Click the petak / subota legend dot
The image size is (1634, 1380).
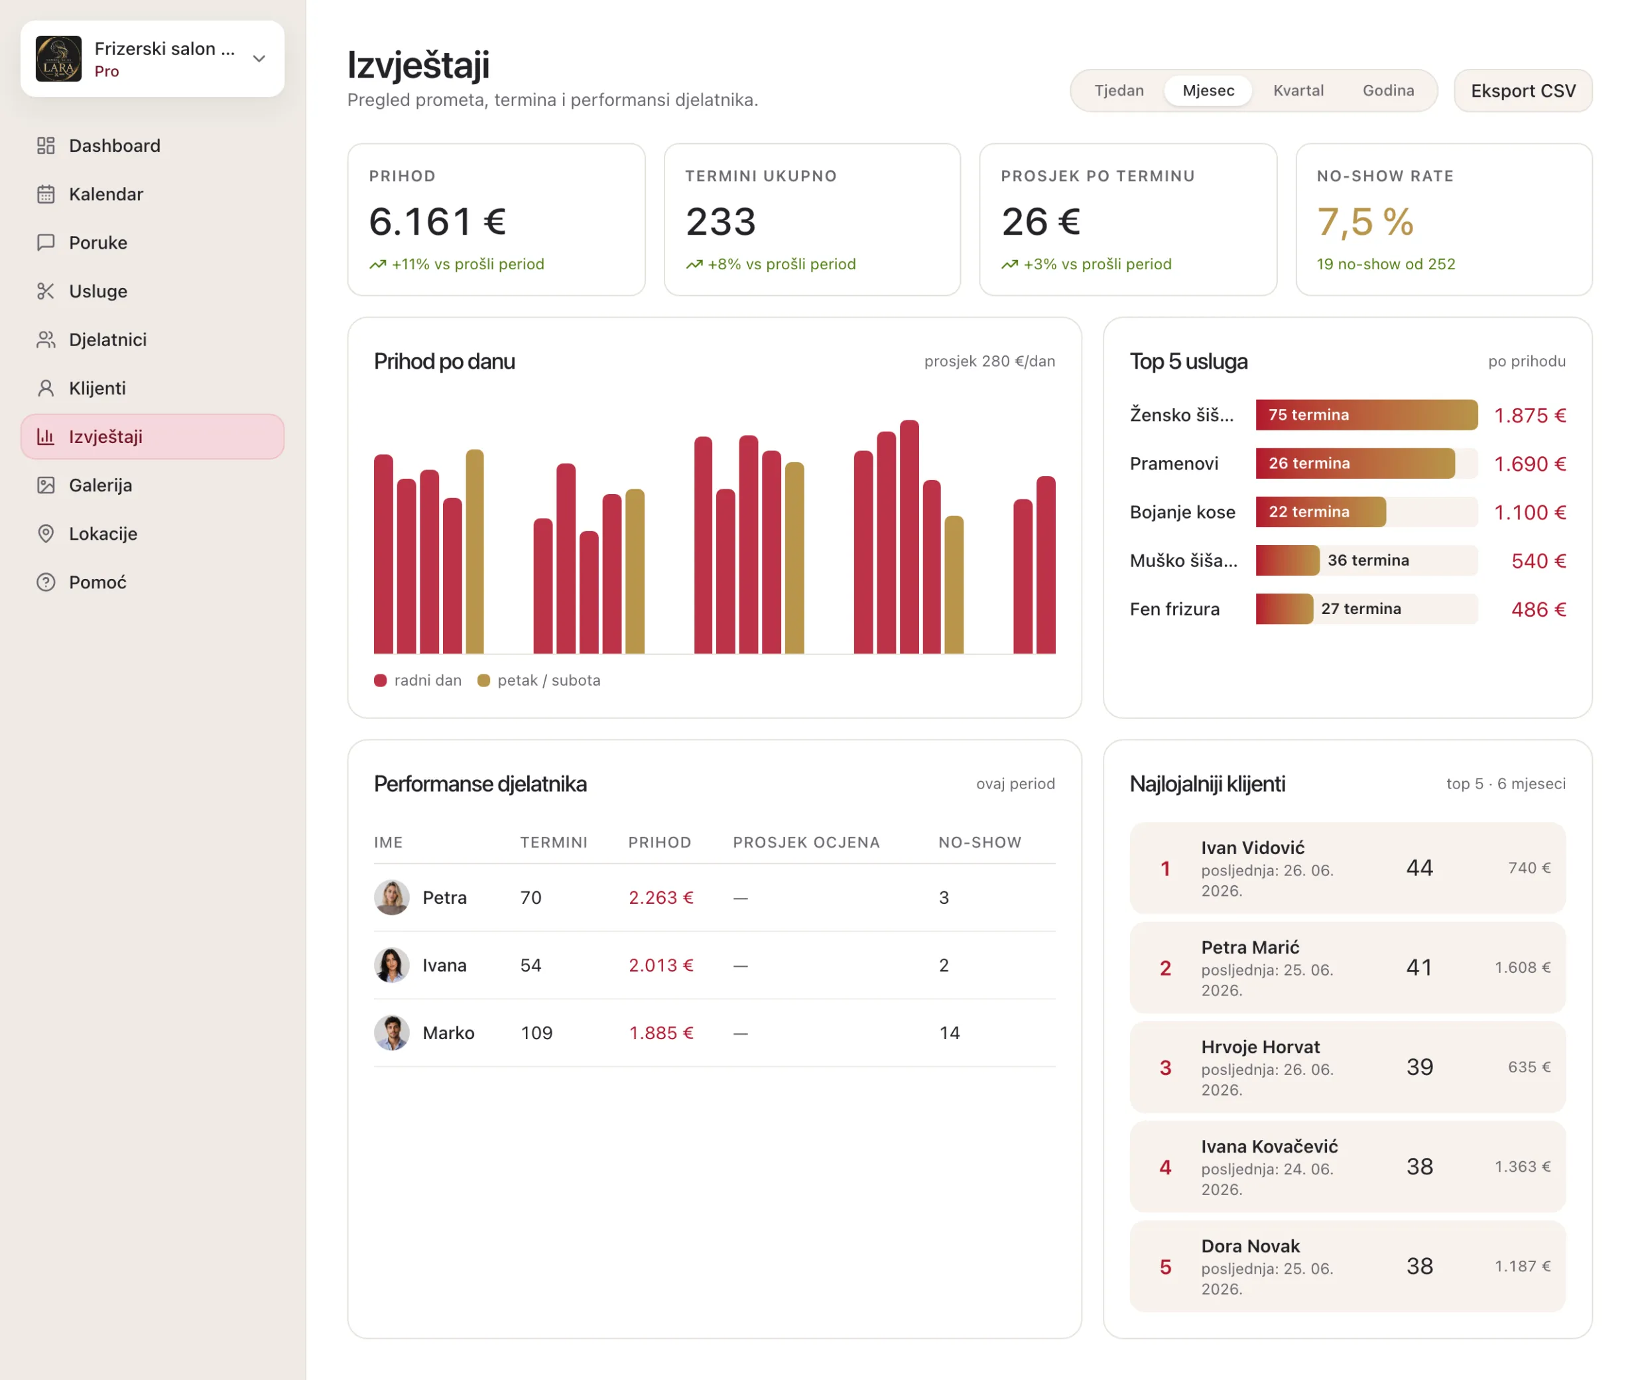point(483,680)
